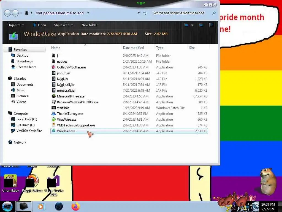Expand the view options dropdown arrow
The width and height of the screenshot is (282, 212).
tap(192, 25)
